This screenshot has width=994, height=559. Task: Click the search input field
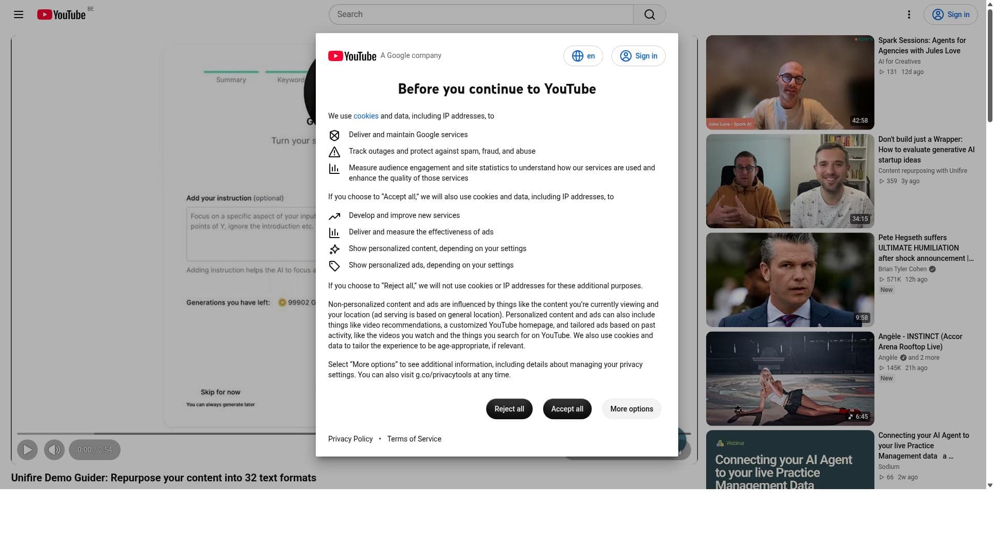481,14
